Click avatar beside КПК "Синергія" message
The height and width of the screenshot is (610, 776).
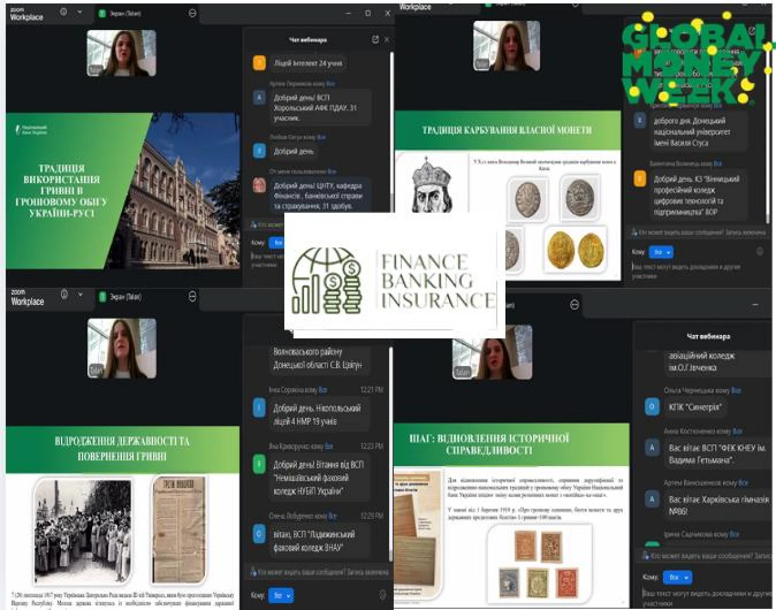(x=652, y=407)
